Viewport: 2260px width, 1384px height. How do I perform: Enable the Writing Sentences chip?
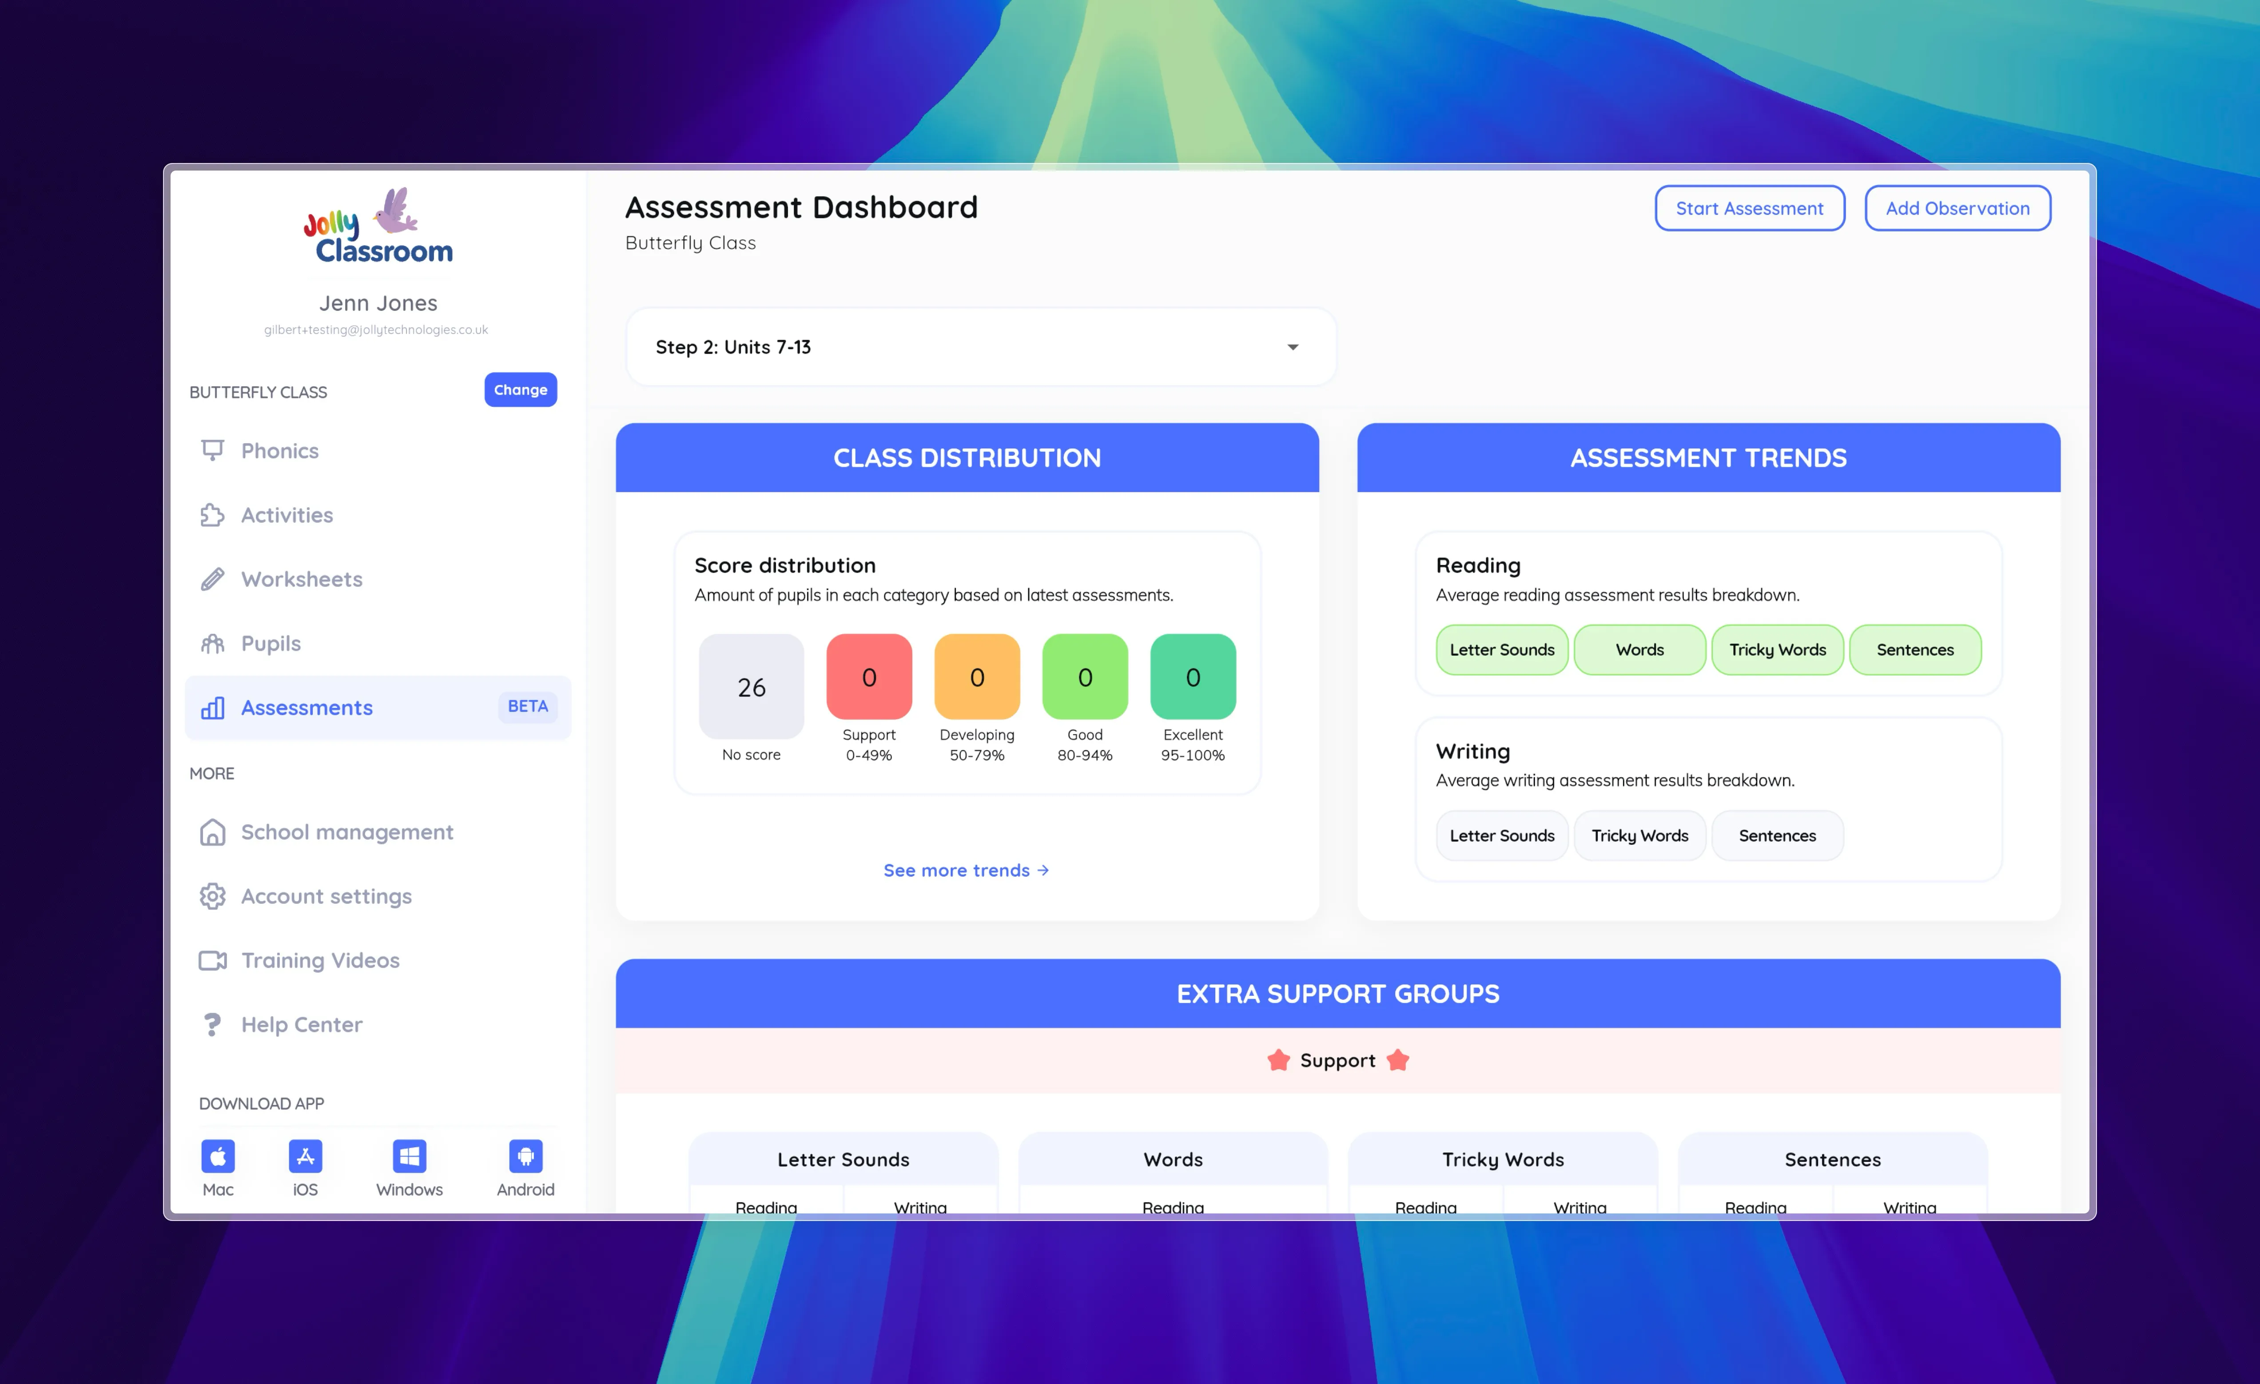(1777, 835)
